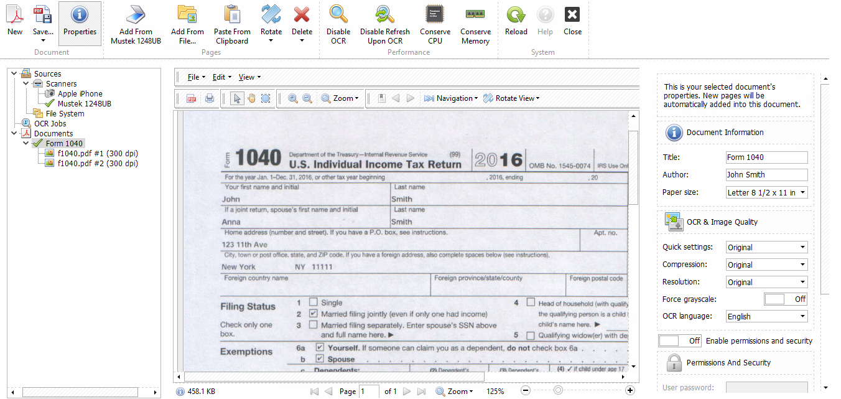
Task: Go to the next page using the toolbar arrow
Action: (x=410, y=98)
